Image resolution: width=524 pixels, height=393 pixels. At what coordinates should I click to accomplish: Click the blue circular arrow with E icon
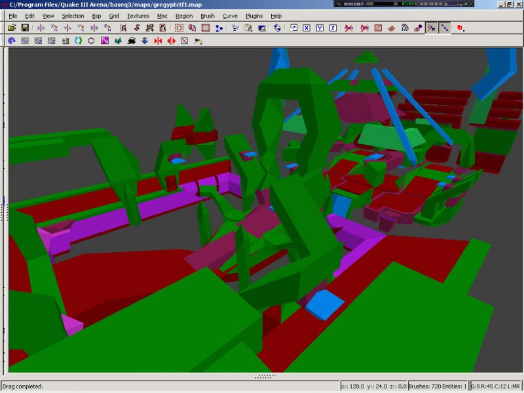click(x=12, y=41)
